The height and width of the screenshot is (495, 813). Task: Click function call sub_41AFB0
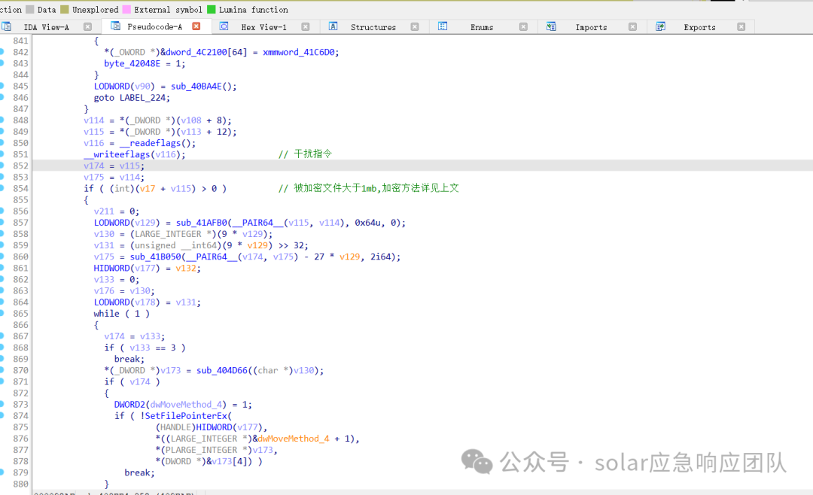coord(202,223)
